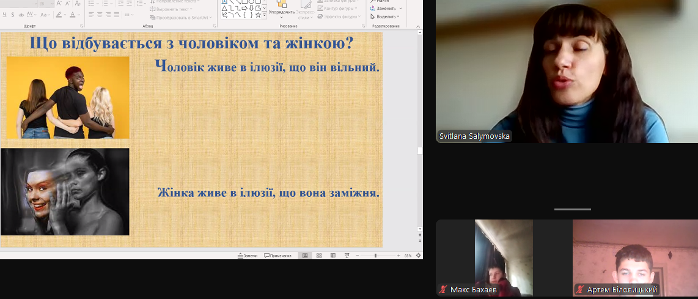
Task: Click the 'Жінка живе в ілюзії' text
Action: click(268, 193)
